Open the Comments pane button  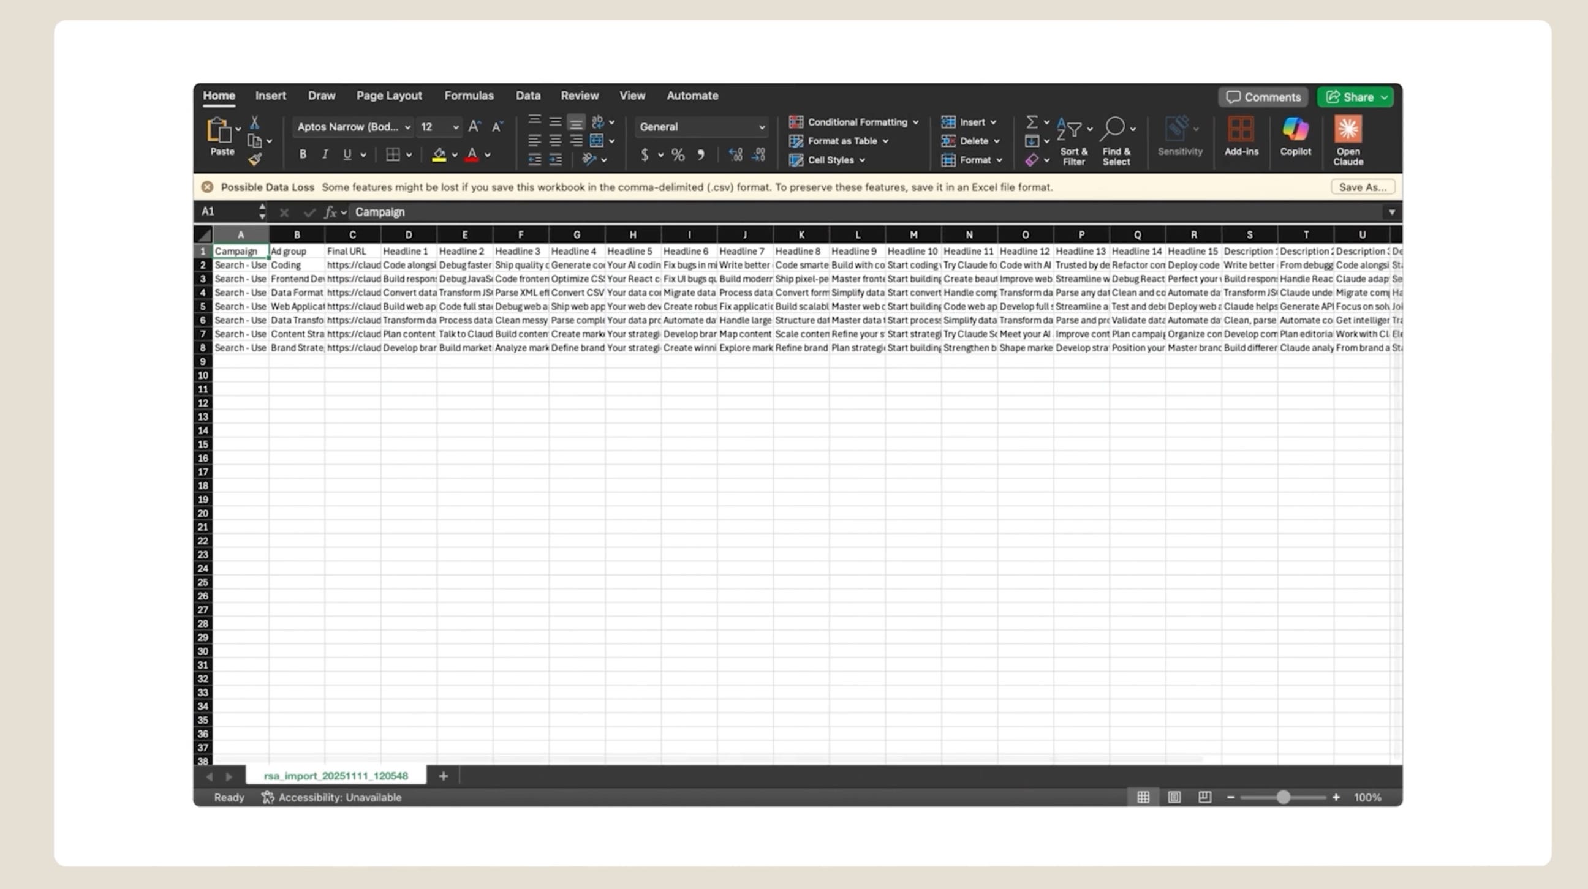tap(1263, 97)
